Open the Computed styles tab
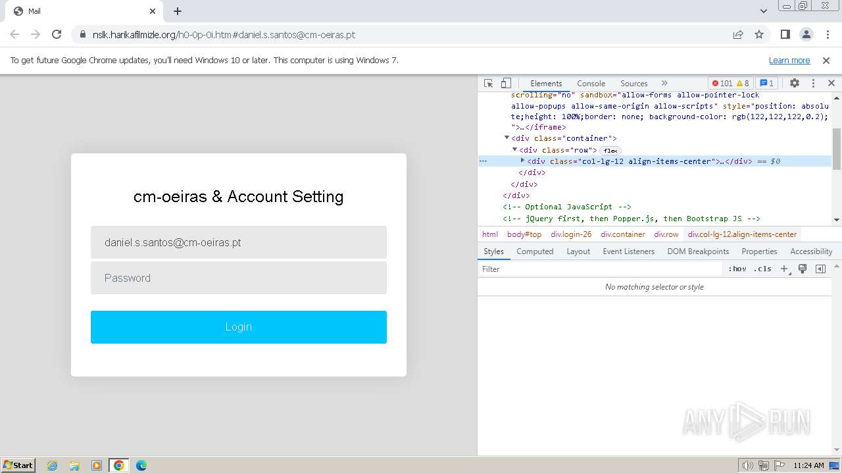 pyautogui.click(x=535, y=251)
